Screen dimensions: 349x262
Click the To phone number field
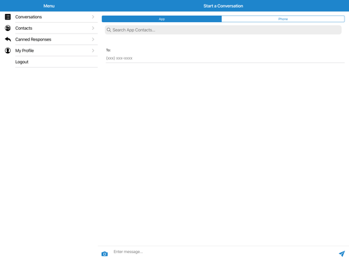(x=225, y=58)
